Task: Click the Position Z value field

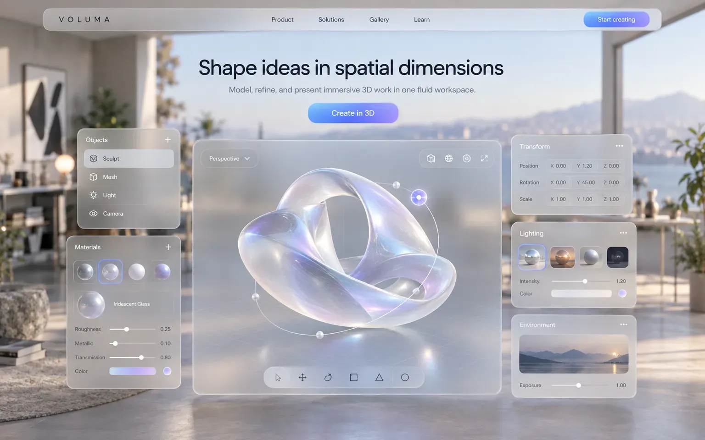Action: [x=611, y=166]
